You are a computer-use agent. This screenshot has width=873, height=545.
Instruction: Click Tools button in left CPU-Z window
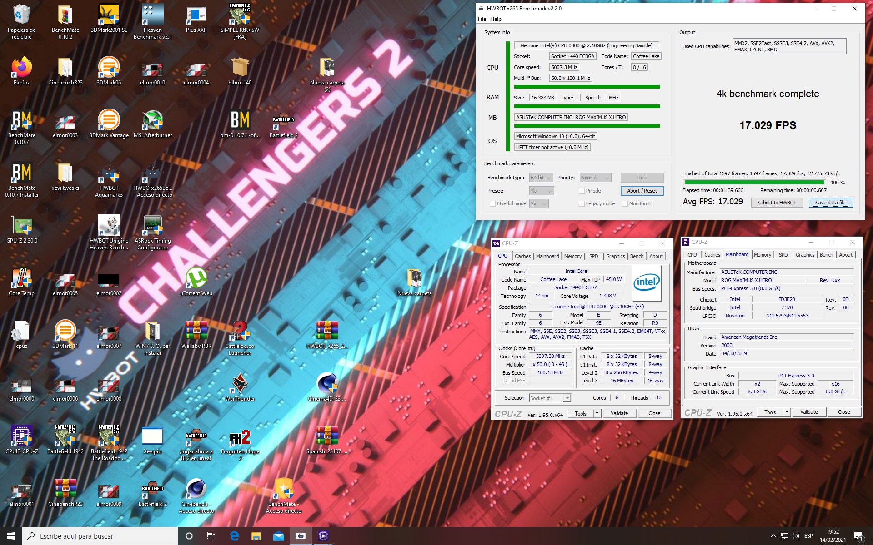(x=581, y=413)
